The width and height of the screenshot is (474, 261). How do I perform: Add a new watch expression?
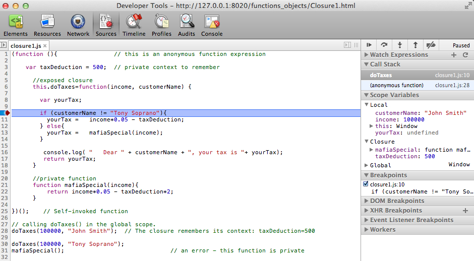[x=454, y=55]
